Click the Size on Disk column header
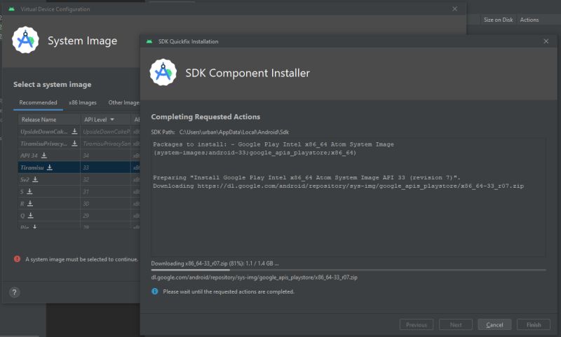Screen dimensions: 561x337 tap(499, 20)
